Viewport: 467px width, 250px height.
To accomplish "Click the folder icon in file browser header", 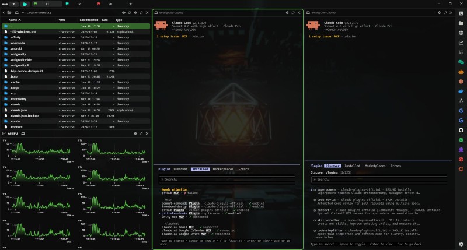I will [x=9, y=13].
